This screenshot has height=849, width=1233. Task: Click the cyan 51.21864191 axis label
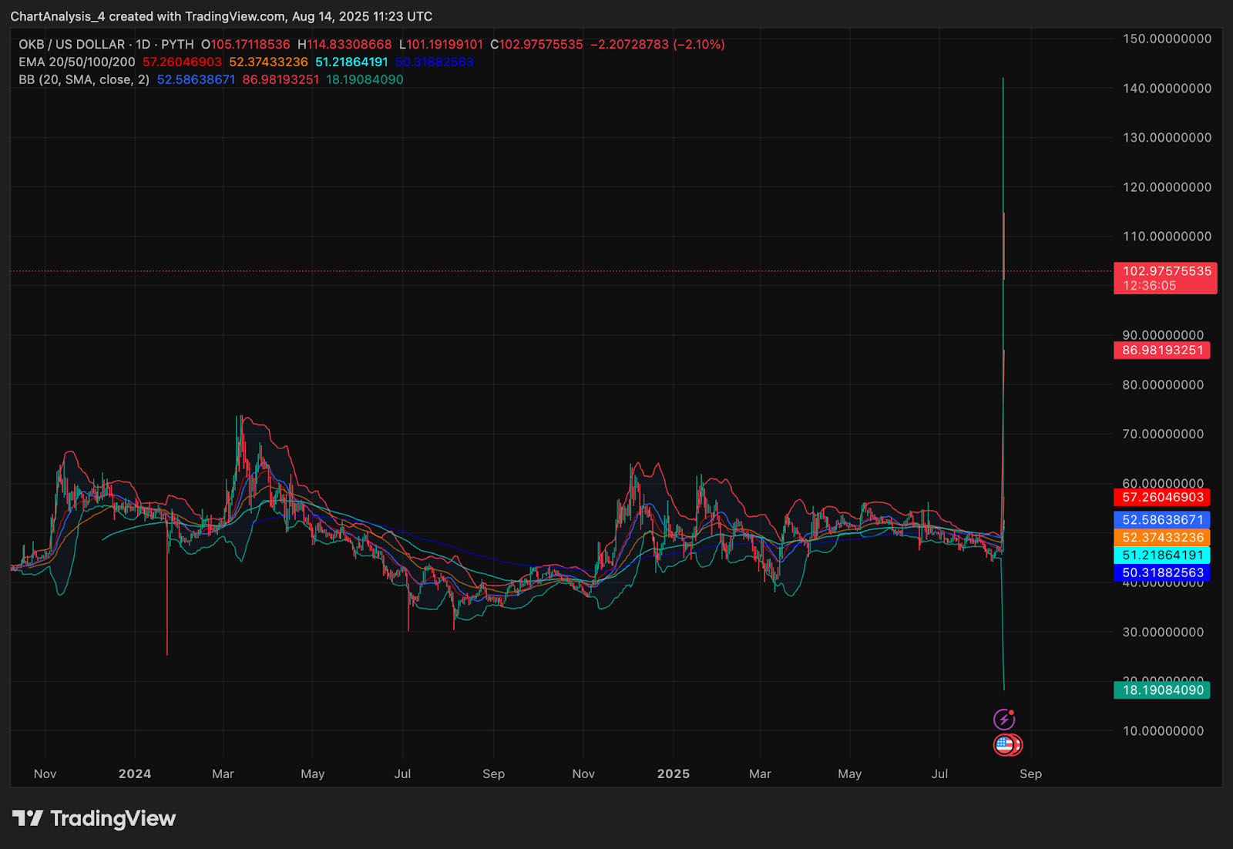click(x=1162, y=555)
